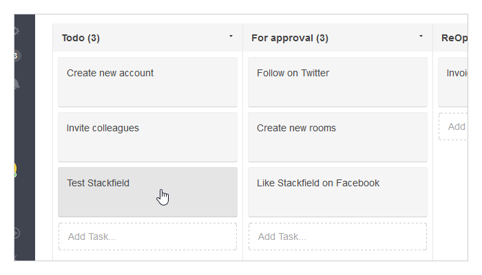Click the yellow user avatar in sidebar
482x275 pixels.
pyautogui.click(x=15, y=170)
